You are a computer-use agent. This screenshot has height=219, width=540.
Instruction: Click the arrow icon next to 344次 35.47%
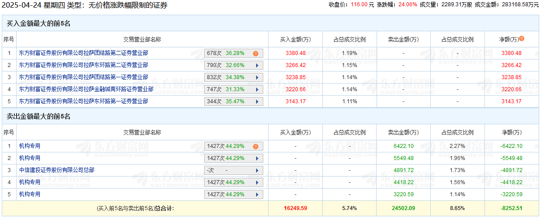click(257, 101)
